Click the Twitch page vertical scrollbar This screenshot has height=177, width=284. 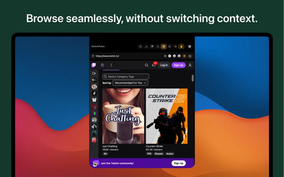point(193,78)
